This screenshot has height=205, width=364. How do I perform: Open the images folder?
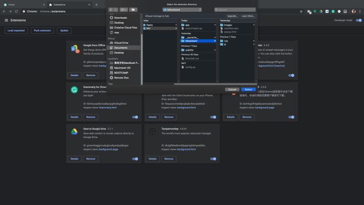(x=237, y=25)
